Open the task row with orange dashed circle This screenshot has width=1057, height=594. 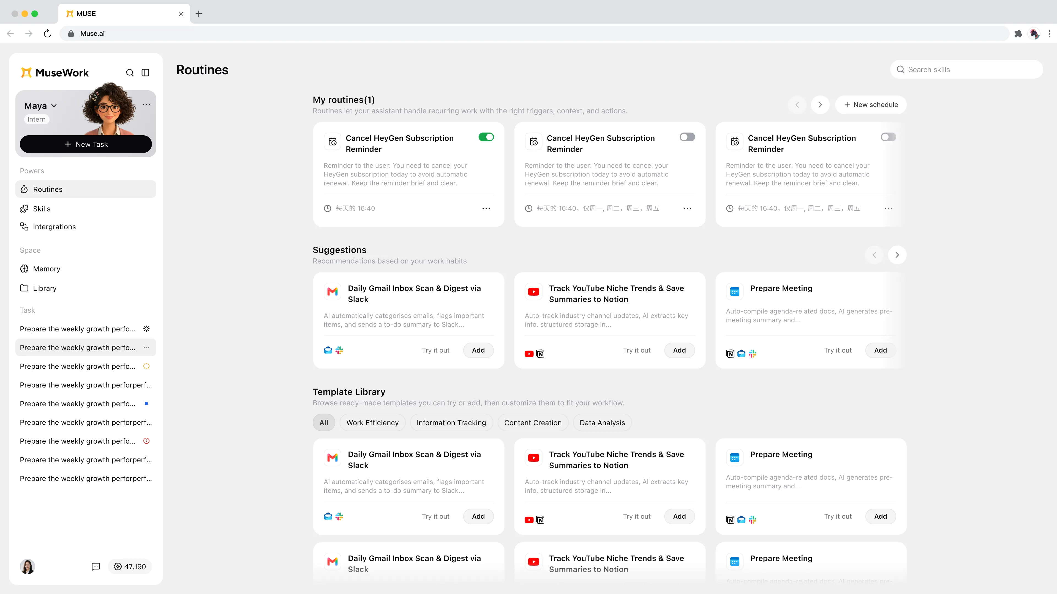(86, 367)
